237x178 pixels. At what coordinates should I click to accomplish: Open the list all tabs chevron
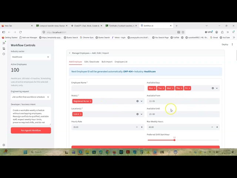[207, 26]
